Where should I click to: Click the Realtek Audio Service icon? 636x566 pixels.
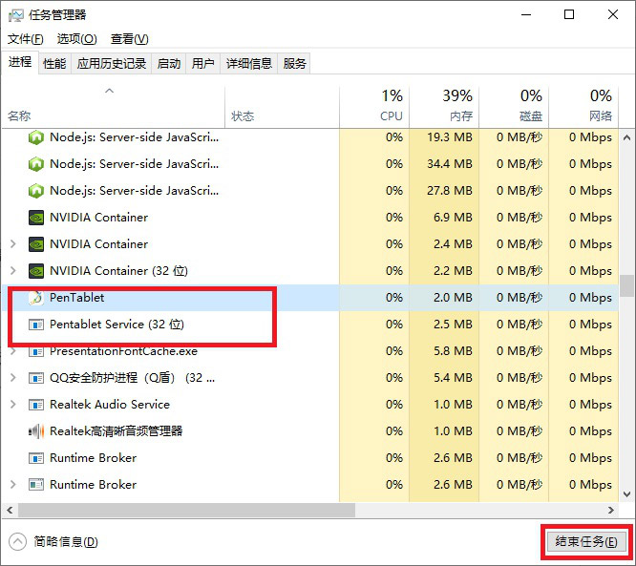click(x=36, y=405)
